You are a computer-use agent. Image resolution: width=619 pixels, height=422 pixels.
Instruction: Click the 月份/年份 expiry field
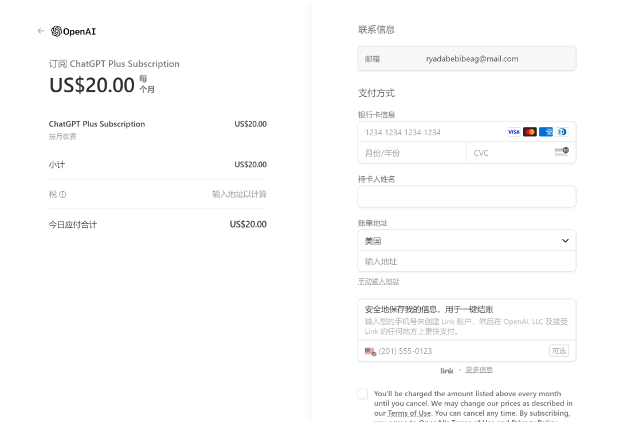(x=412, y=153)
